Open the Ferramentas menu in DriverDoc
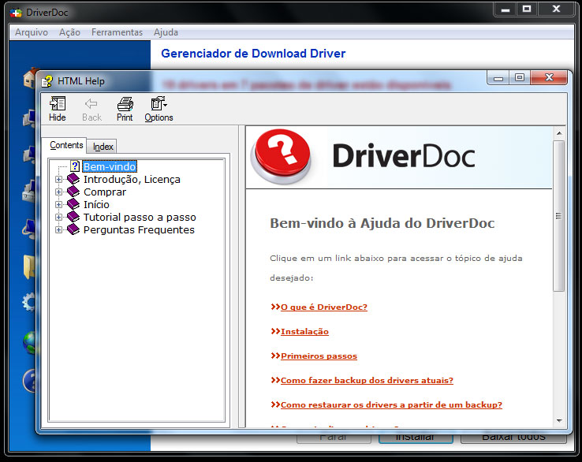The width and height of the screenshot is (582, 462). (x=117, y=32)
